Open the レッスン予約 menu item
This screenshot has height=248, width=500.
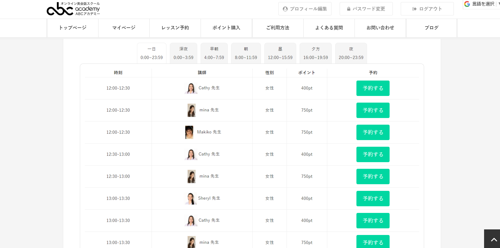[x=175, y=28]
